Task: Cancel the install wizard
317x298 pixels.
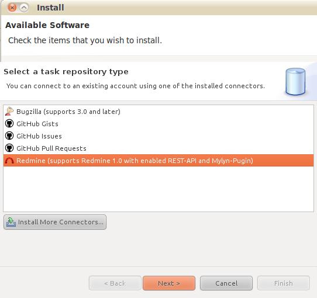Action: [226, 283]
